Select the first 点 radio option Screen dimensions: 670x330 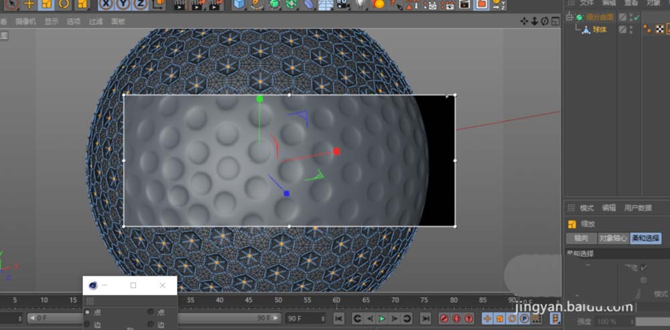coord(87,313)
